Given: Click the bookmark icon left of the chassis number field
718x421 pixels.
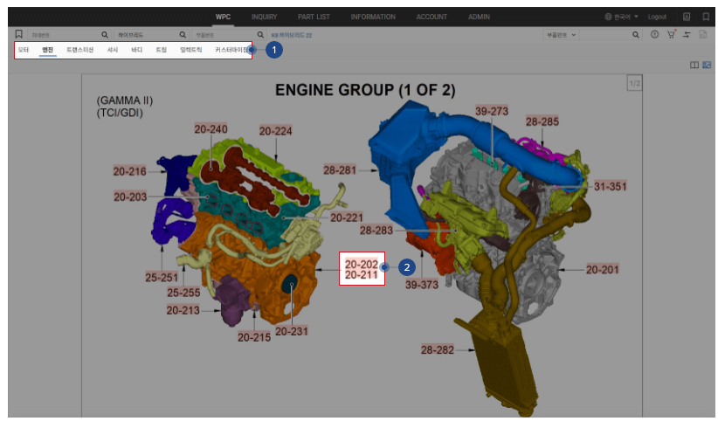Looking at the screenshot, I should click(x=18, y=34).
